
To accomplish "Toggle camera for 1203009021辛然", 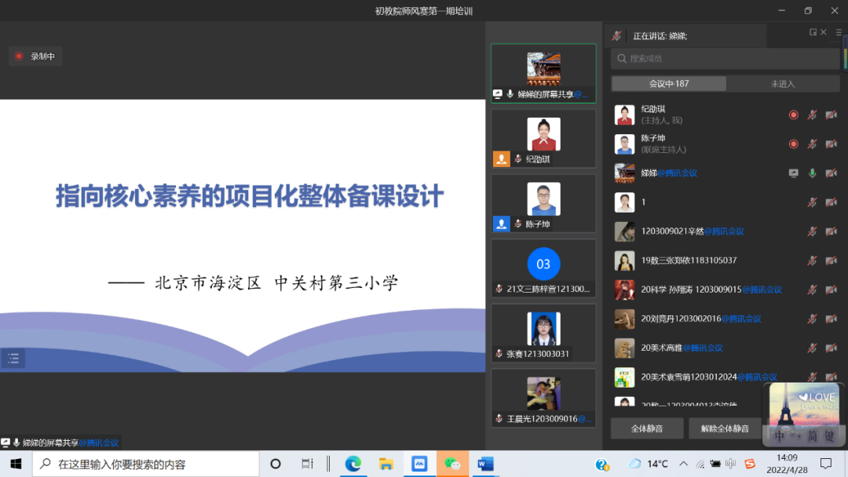I will click(832, 231).
